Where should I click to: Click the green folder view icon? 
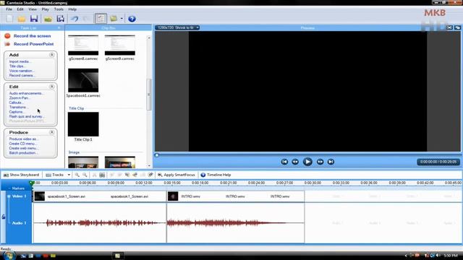[114, 19]
